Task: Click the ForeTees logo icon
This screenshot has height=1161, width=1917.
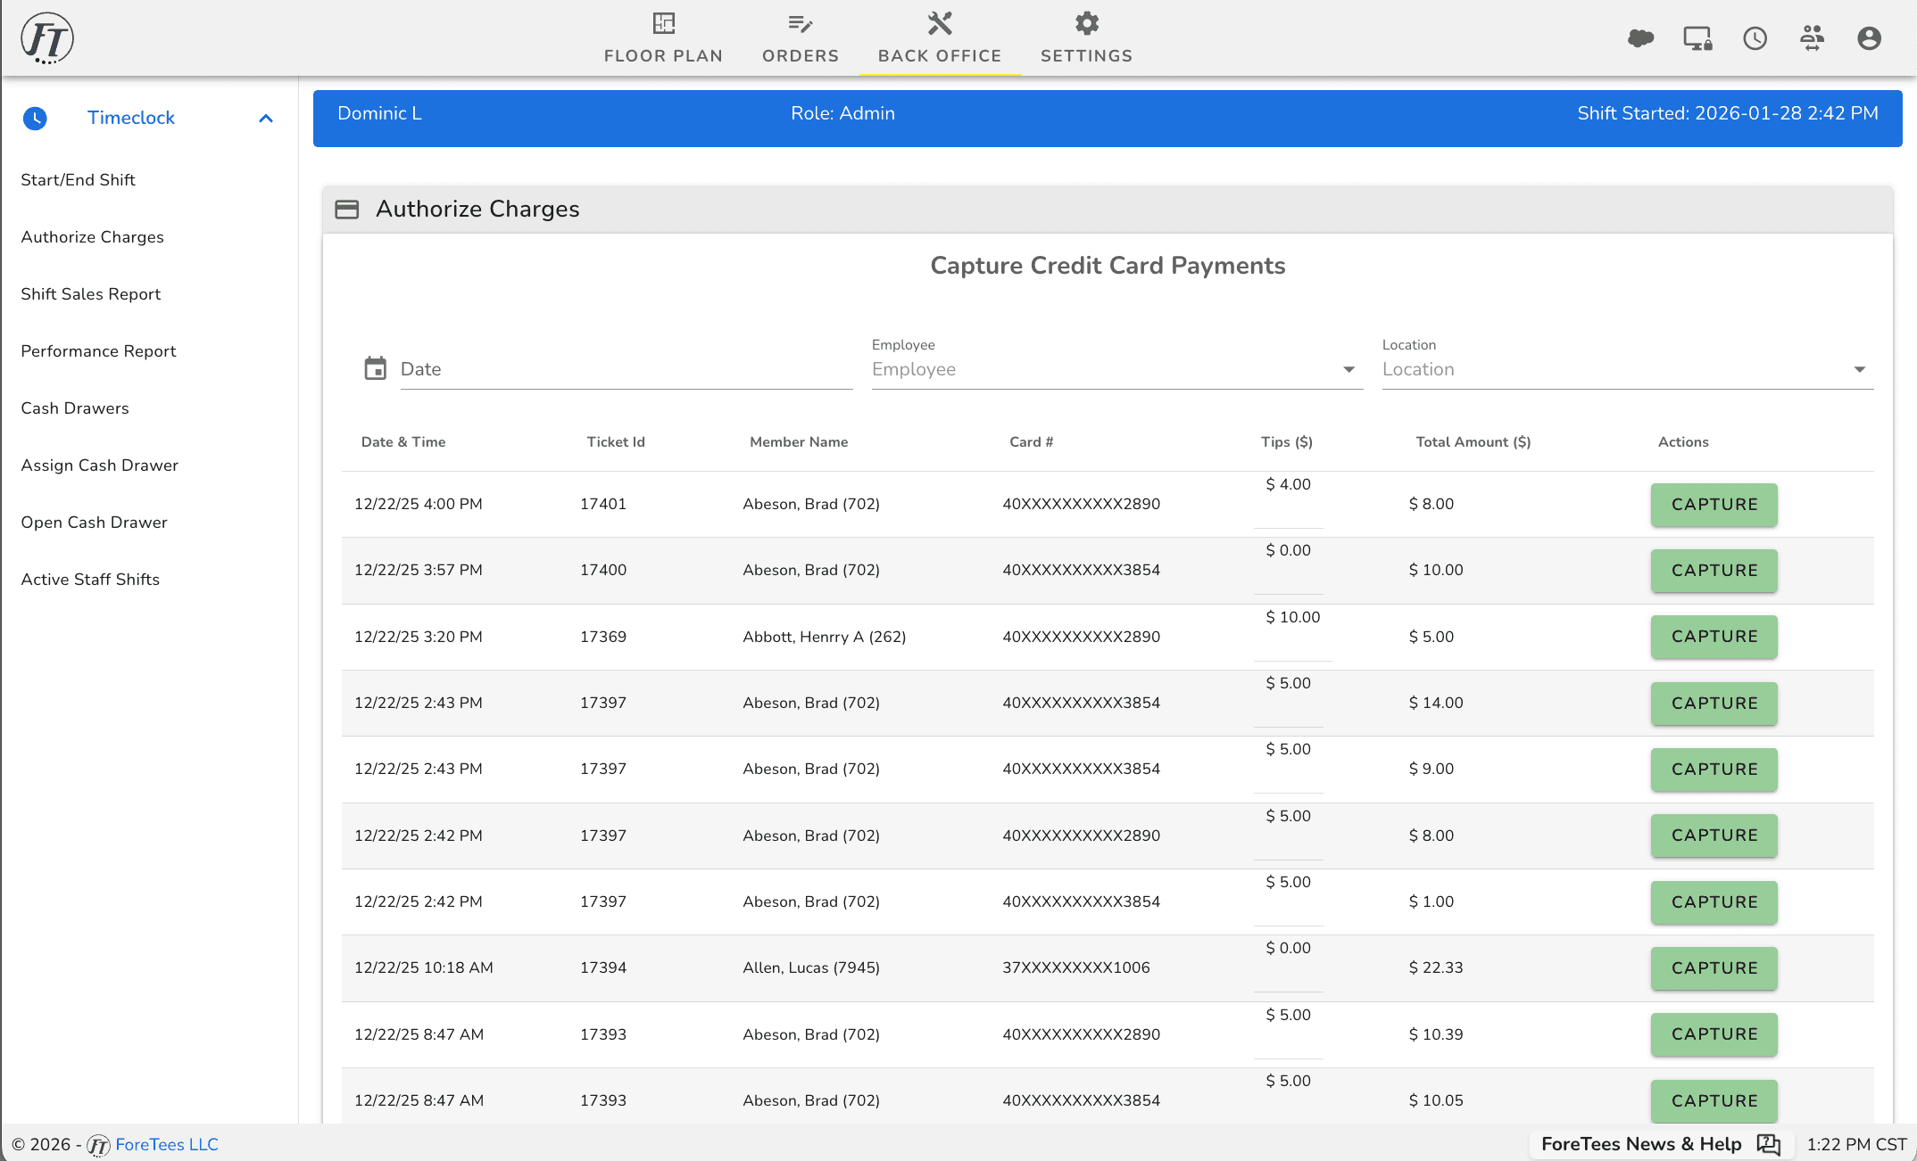Action: [47, 38]
